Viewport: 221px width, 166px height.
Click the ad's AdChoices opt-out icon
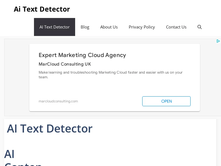coord(219,41)
